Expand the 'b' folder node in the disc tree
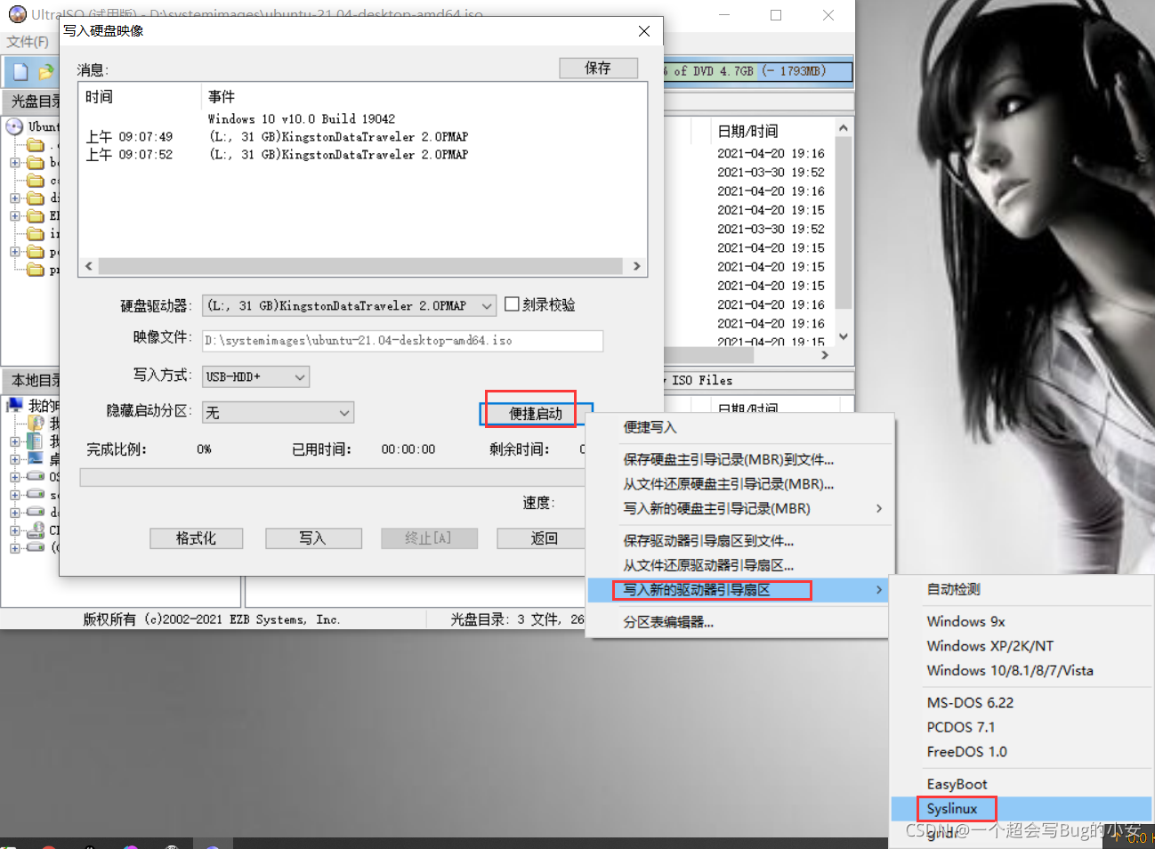Viewport: 1155px width, 849px height. pyautogui.click(x=14, y=163)
